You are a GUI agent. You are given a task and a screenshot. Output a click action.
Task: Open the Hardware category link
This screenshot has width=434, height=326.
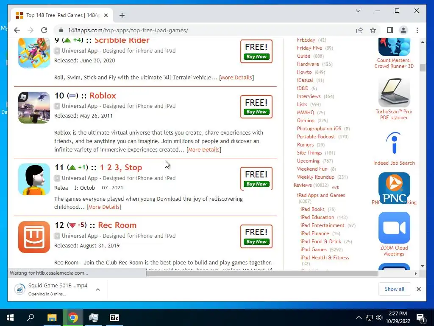coord(308,64)
